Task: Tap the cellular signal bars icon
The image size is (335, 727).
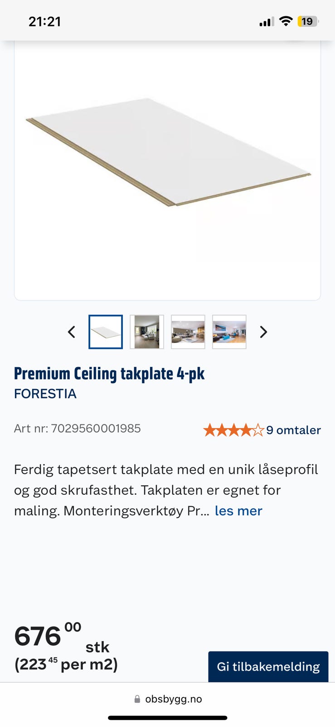Action: coord(266,21)
